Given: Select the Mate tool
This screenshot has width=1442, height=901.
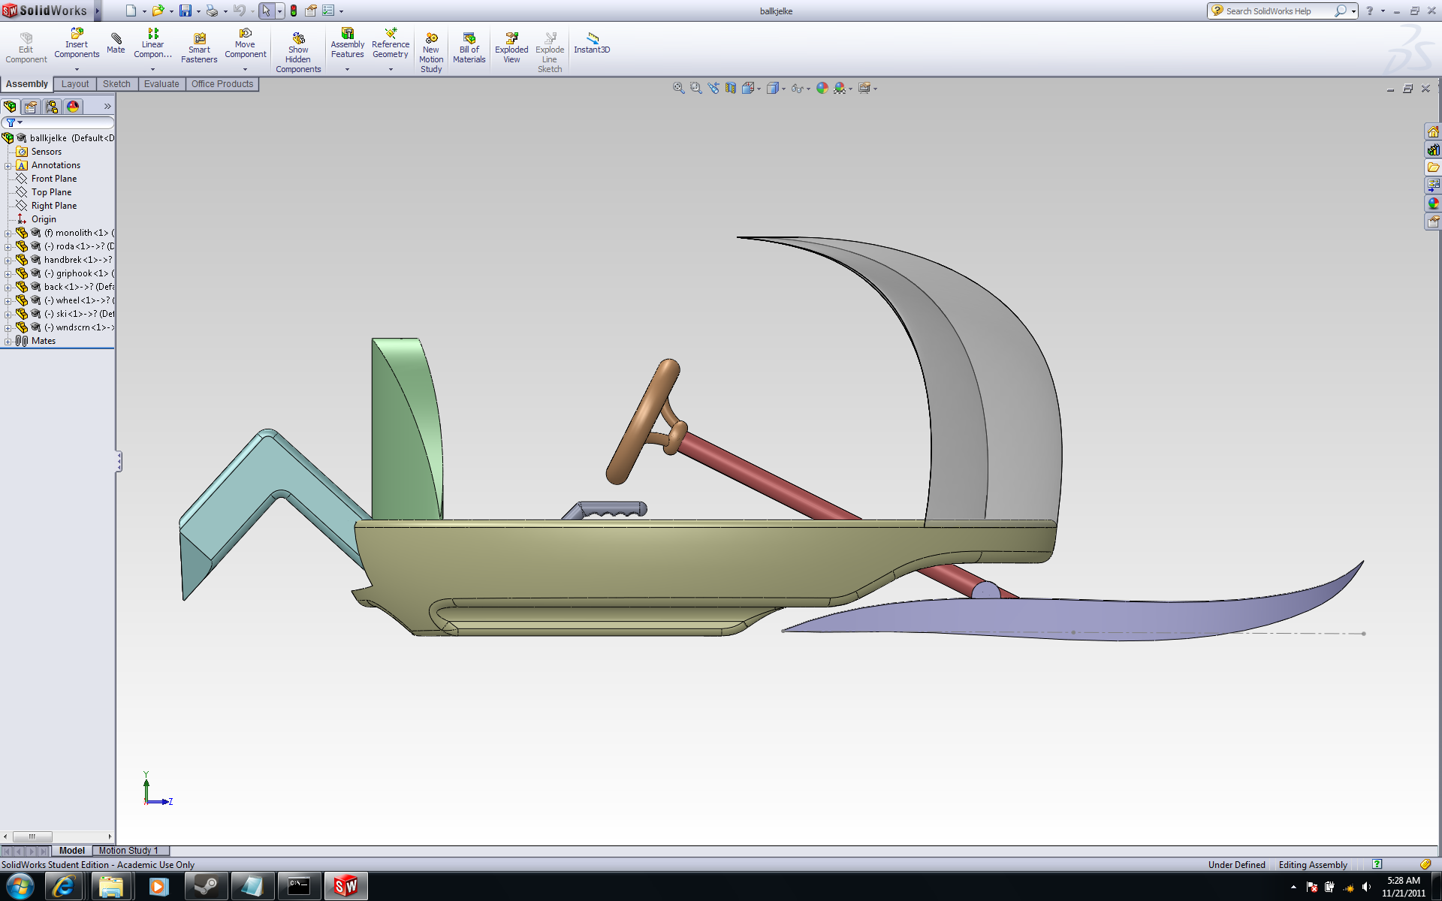Looking at the screenshot, I should (116, 44).
